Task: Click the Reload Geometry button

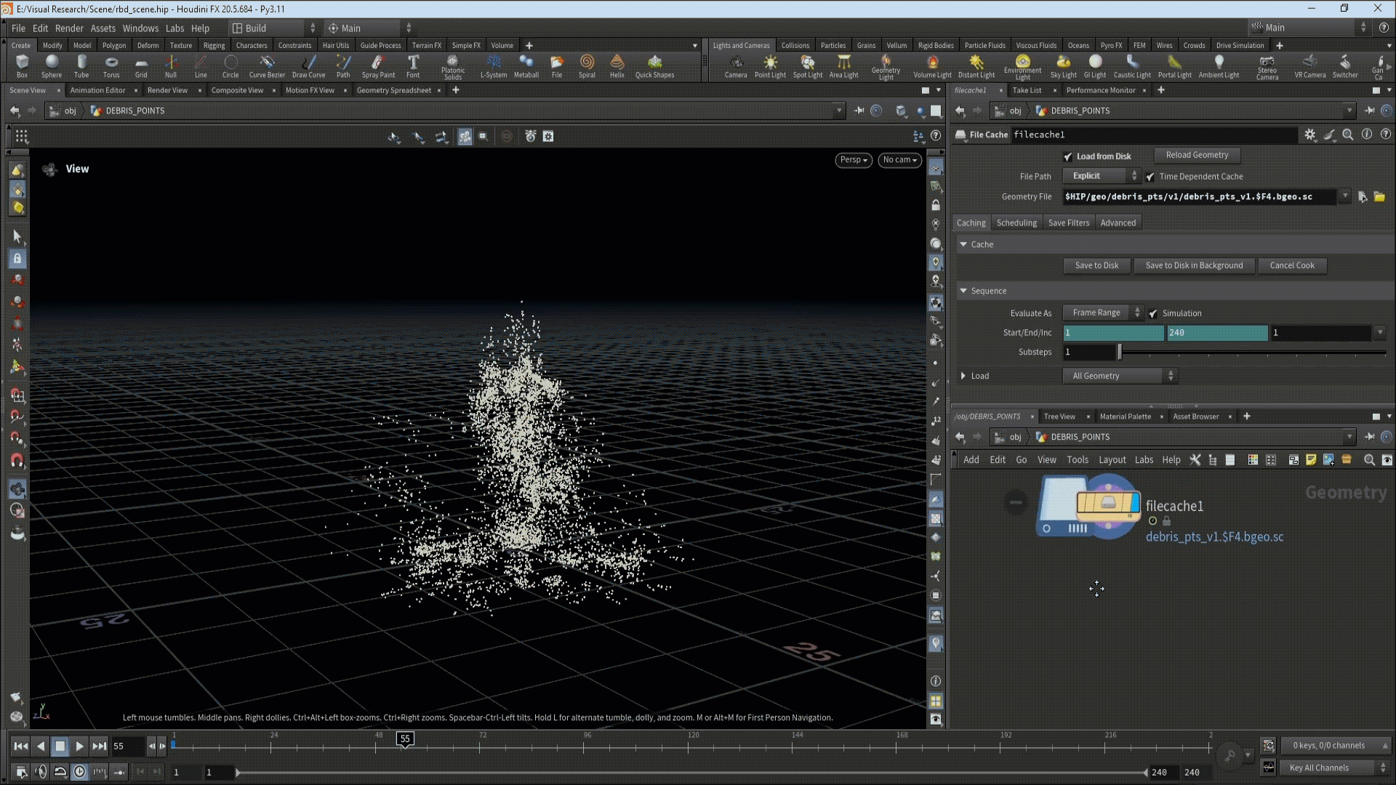Action: point(1197,155)
